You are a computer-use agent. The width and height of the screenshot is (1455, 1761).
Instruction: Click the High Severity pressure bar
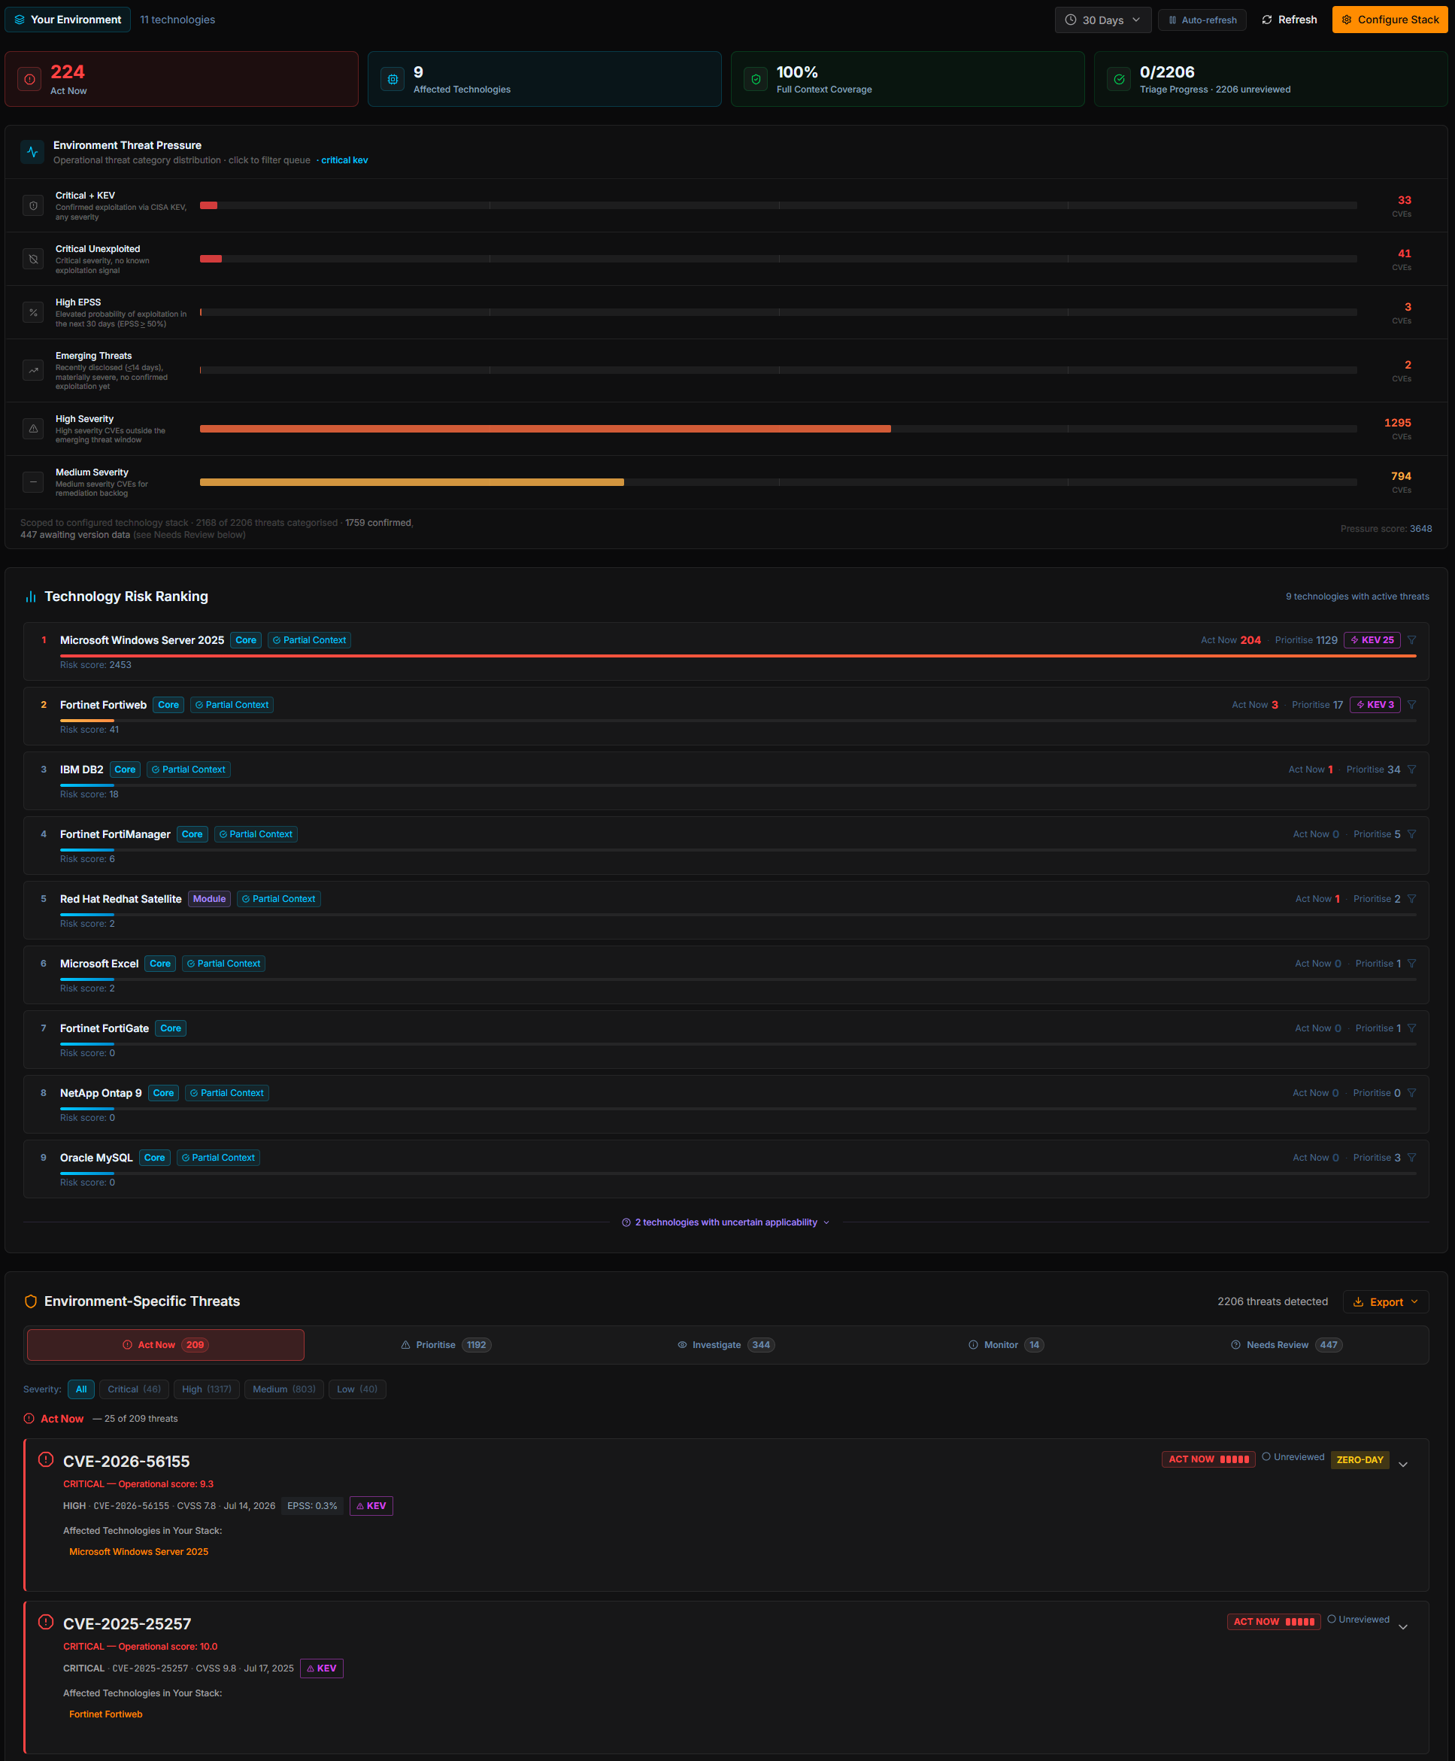[x=545, y=429]
